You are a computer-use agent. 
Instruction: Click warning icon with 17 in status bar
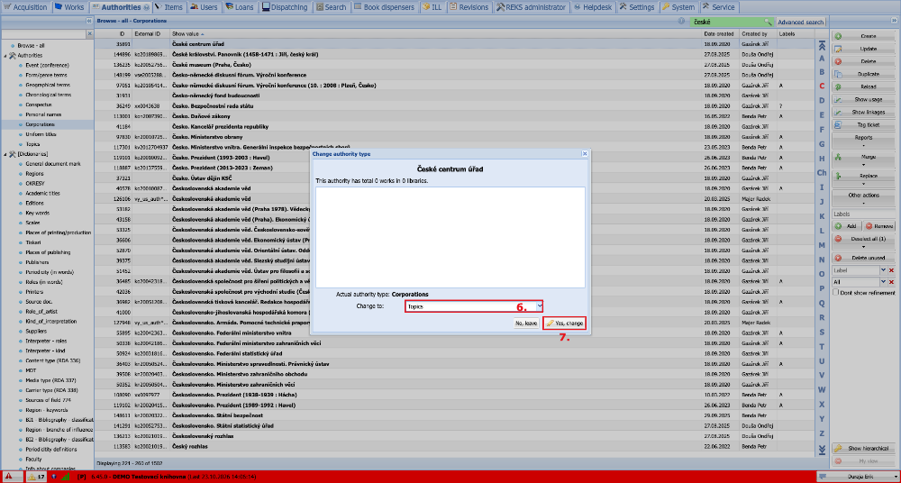[x=36, y=477]
